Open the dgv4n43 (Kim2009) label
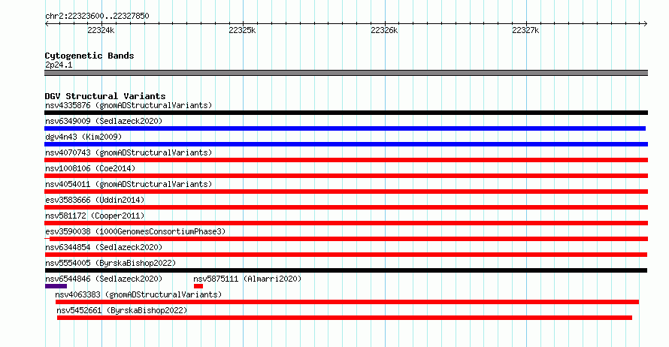669x347 pixels. click(83, 137)
